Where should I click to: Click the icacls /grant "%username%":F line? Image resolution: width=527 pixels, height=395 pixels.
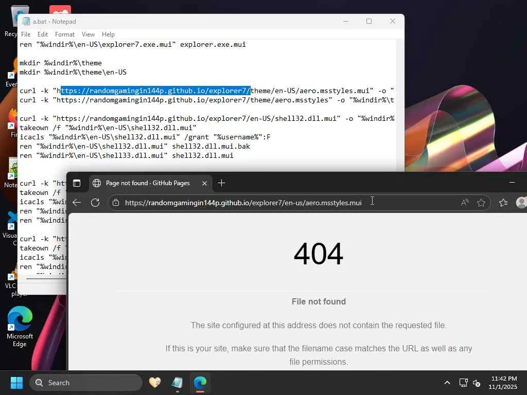coord(145,137)
